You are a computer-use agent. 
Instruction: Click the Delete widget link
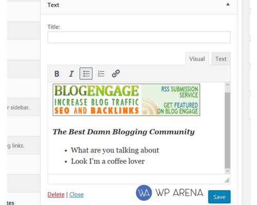tap(56, 194)
